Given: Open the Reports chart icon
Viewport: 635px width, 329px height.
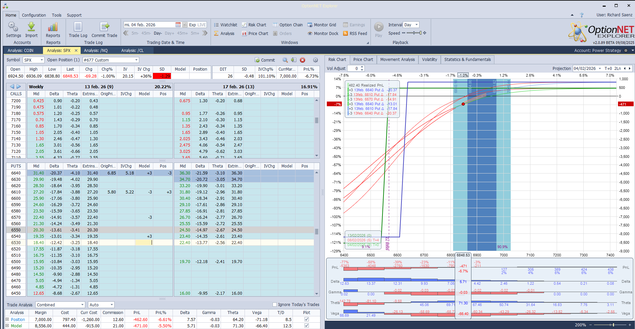Looking at the screenshot, I should [x=53, y=27].
